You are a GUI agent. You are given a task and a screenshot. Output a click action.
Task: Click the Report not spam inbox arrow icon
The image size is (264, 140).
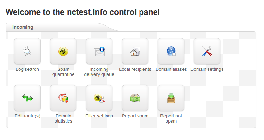click(x=171, y=98)
